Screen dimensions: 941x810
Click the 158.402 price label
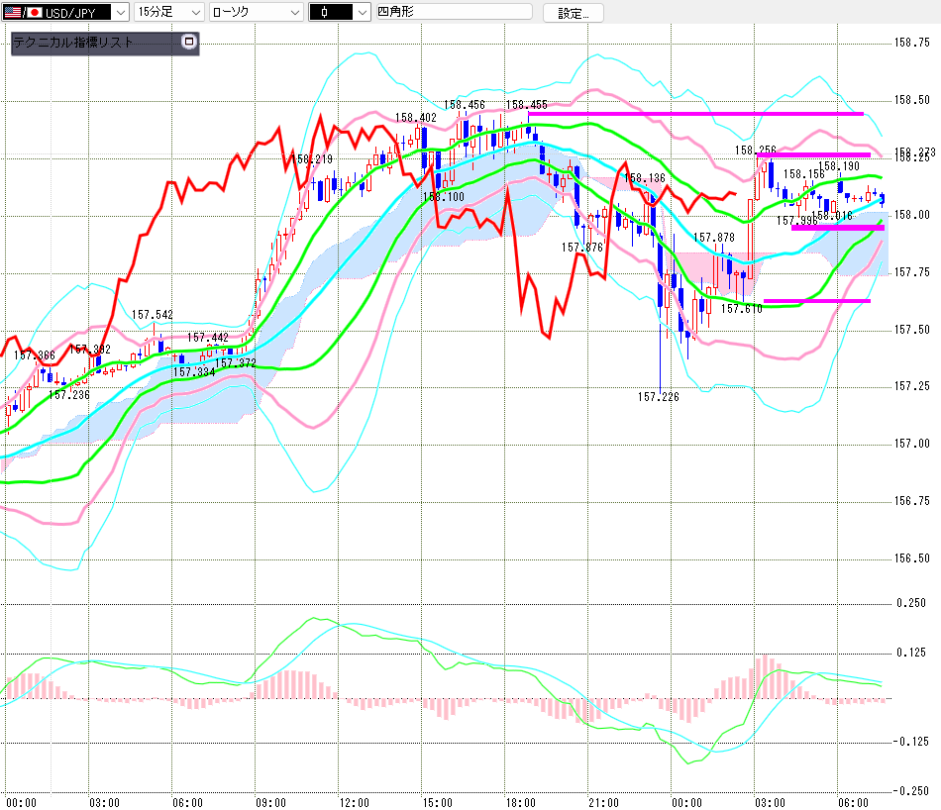pyautogui.click(x=416, y=118)
